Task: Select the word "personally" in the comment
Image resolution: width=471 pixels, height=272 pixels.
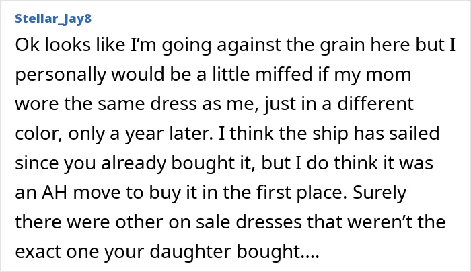Action: (x=61, y=75)
